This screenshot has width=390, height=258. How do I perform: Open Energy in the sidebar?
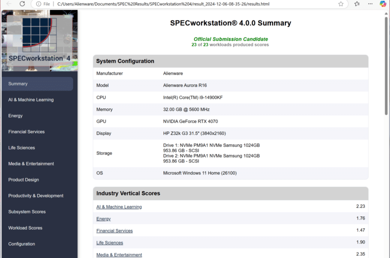pyautogui.click(x=15, y=115)
